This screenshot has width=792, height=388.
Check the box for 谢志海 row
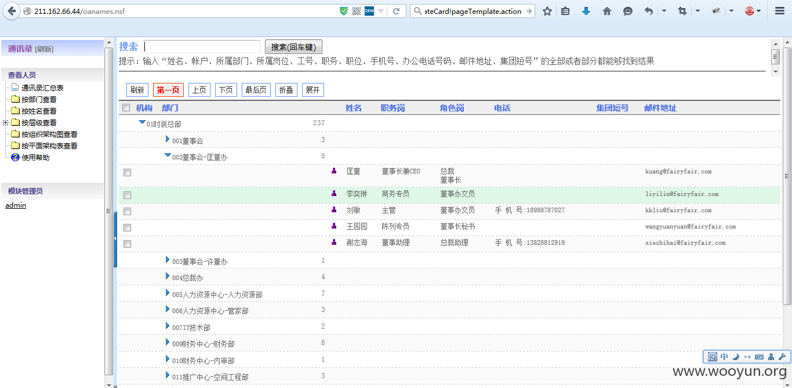128,244
